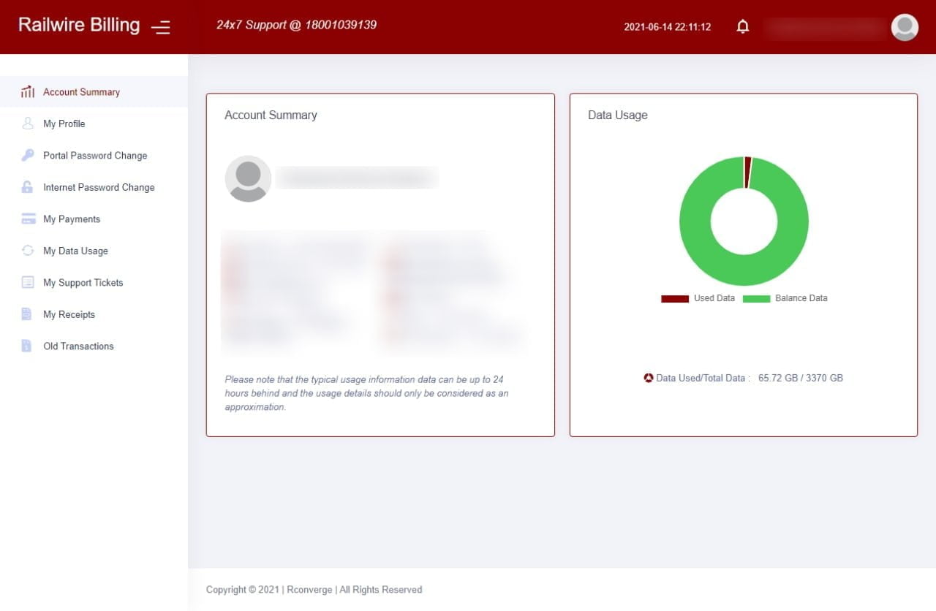This screenshot has height=611, width=936.
Task: Click the Copyright Rconverge footer text
Action: pyautogui.click(x=314, y=590)
